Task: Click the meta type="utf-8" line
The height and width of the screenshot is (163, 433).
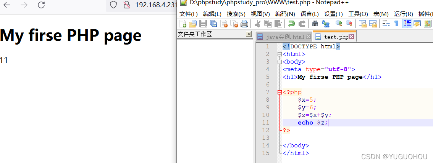Action: point(319,69)
